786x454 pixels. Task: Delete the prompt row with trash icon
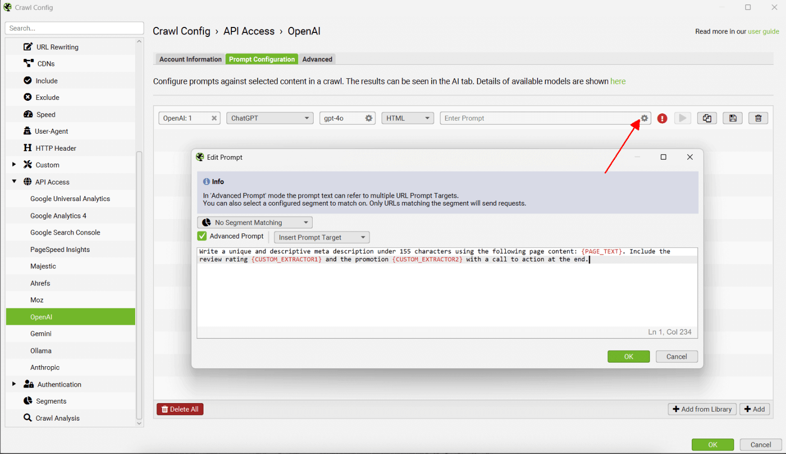pos(758,118)
